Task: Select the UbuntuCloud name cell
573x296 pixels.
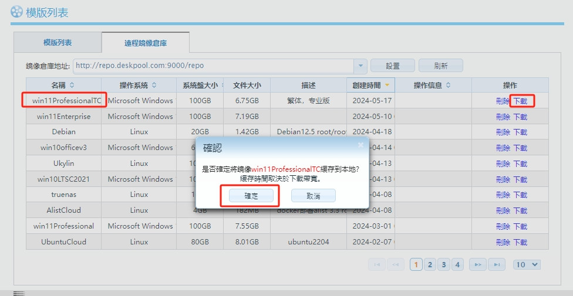Action: [63, 241]
